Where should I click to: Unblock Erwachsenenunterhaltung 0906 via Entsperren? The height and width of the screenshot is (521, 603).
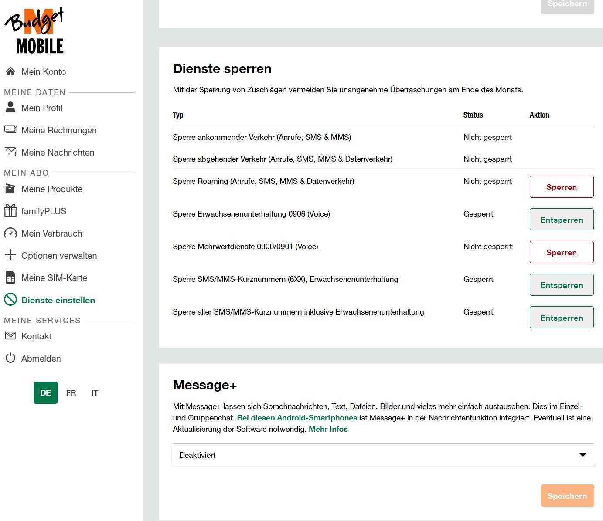(x=561, y=220)
